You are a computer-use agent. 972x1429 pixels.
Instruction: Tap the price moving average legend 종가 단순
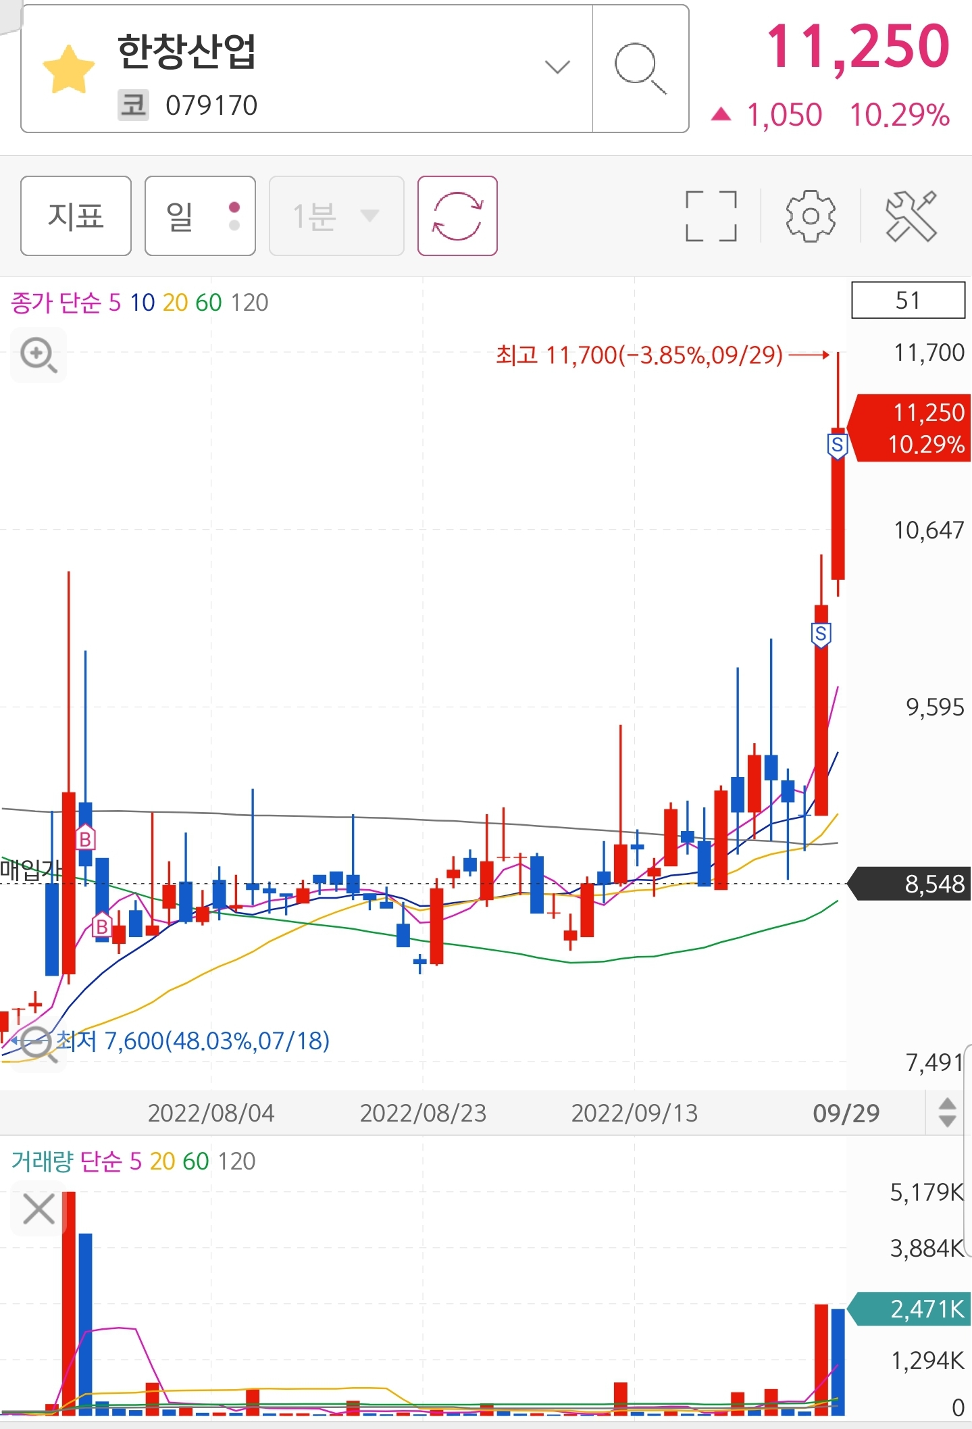[x=55, y=302]
